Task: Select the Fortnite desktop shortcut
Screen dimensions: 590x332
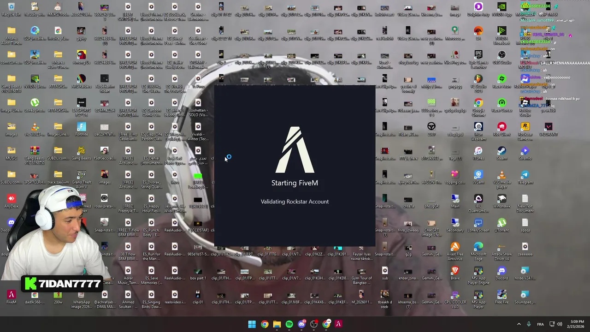Action: click(81, 129)
